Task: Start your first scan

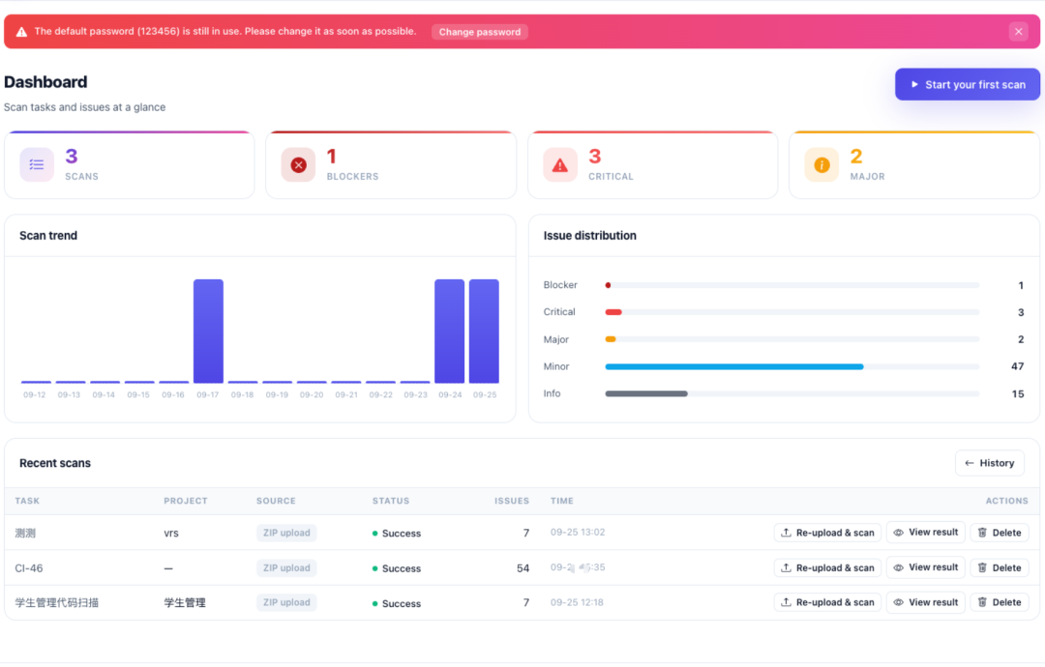Action: 967,84
